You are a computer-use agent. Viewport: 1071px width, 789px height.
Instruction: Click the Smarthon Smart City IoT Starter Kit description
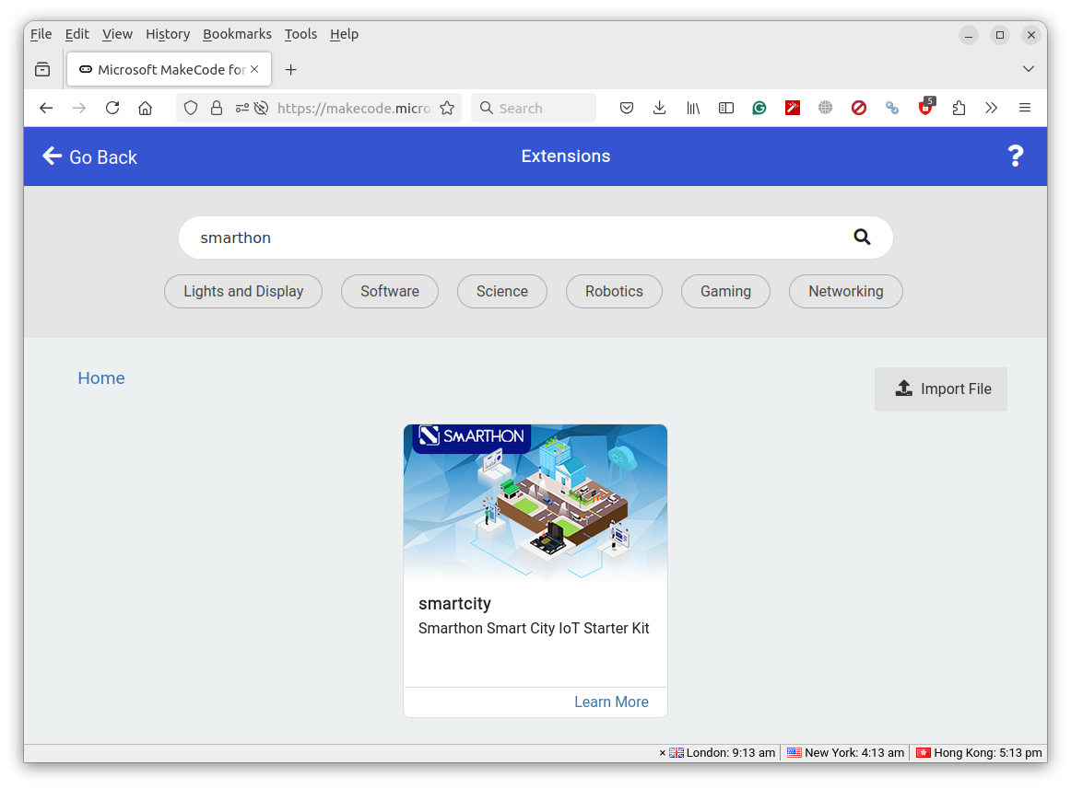[x=534, y=629]
